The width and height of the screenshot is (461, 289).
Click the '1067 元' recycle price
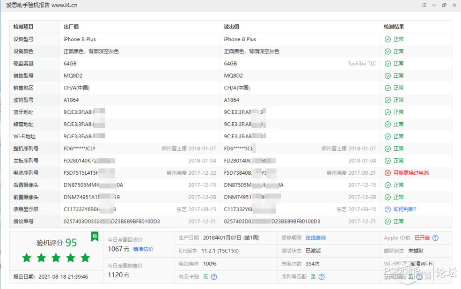click(x=118, y=249)
